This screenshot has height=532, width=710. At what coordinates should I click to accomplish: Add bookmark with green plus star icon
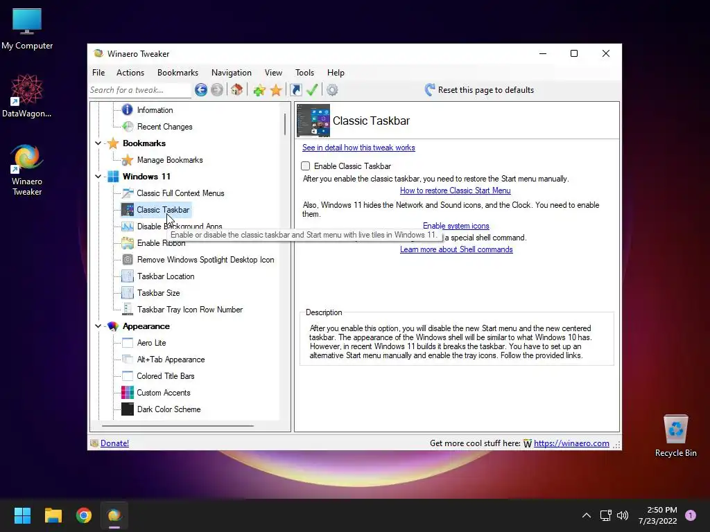pyautogui.click(x=259, y=90)
